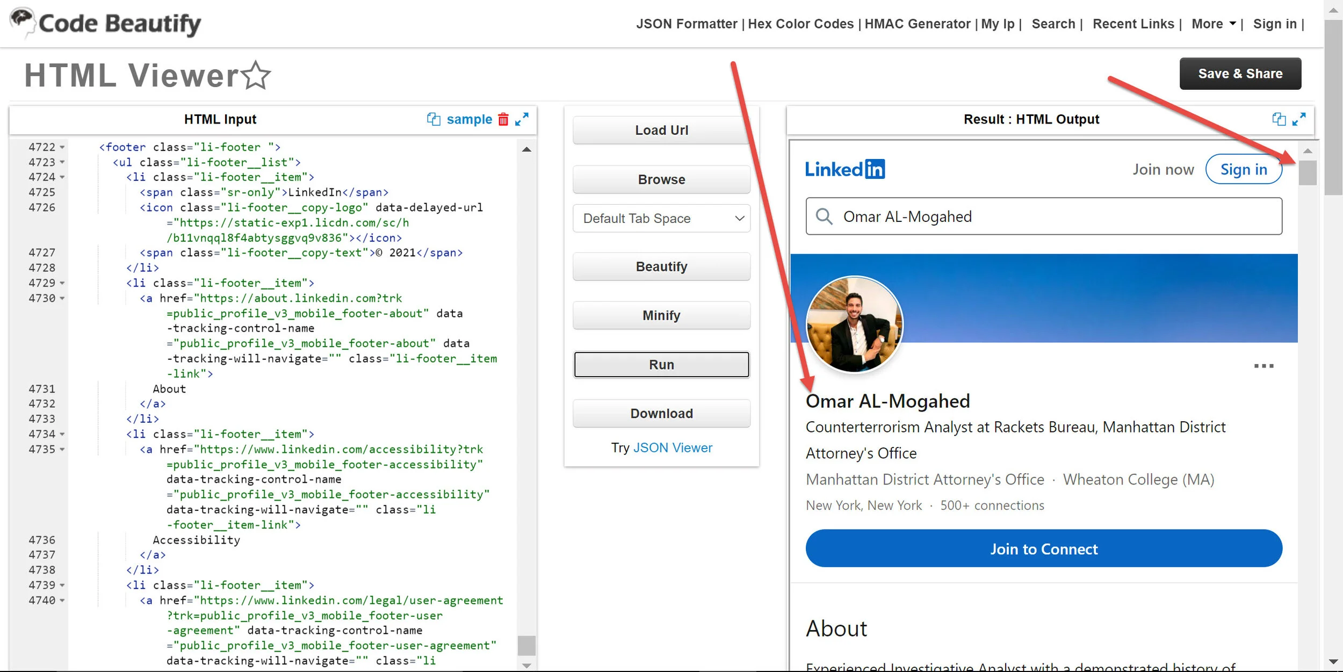1343x672 pixels.
Task: Click the Save & Share button
Action: click(1240, 74)
